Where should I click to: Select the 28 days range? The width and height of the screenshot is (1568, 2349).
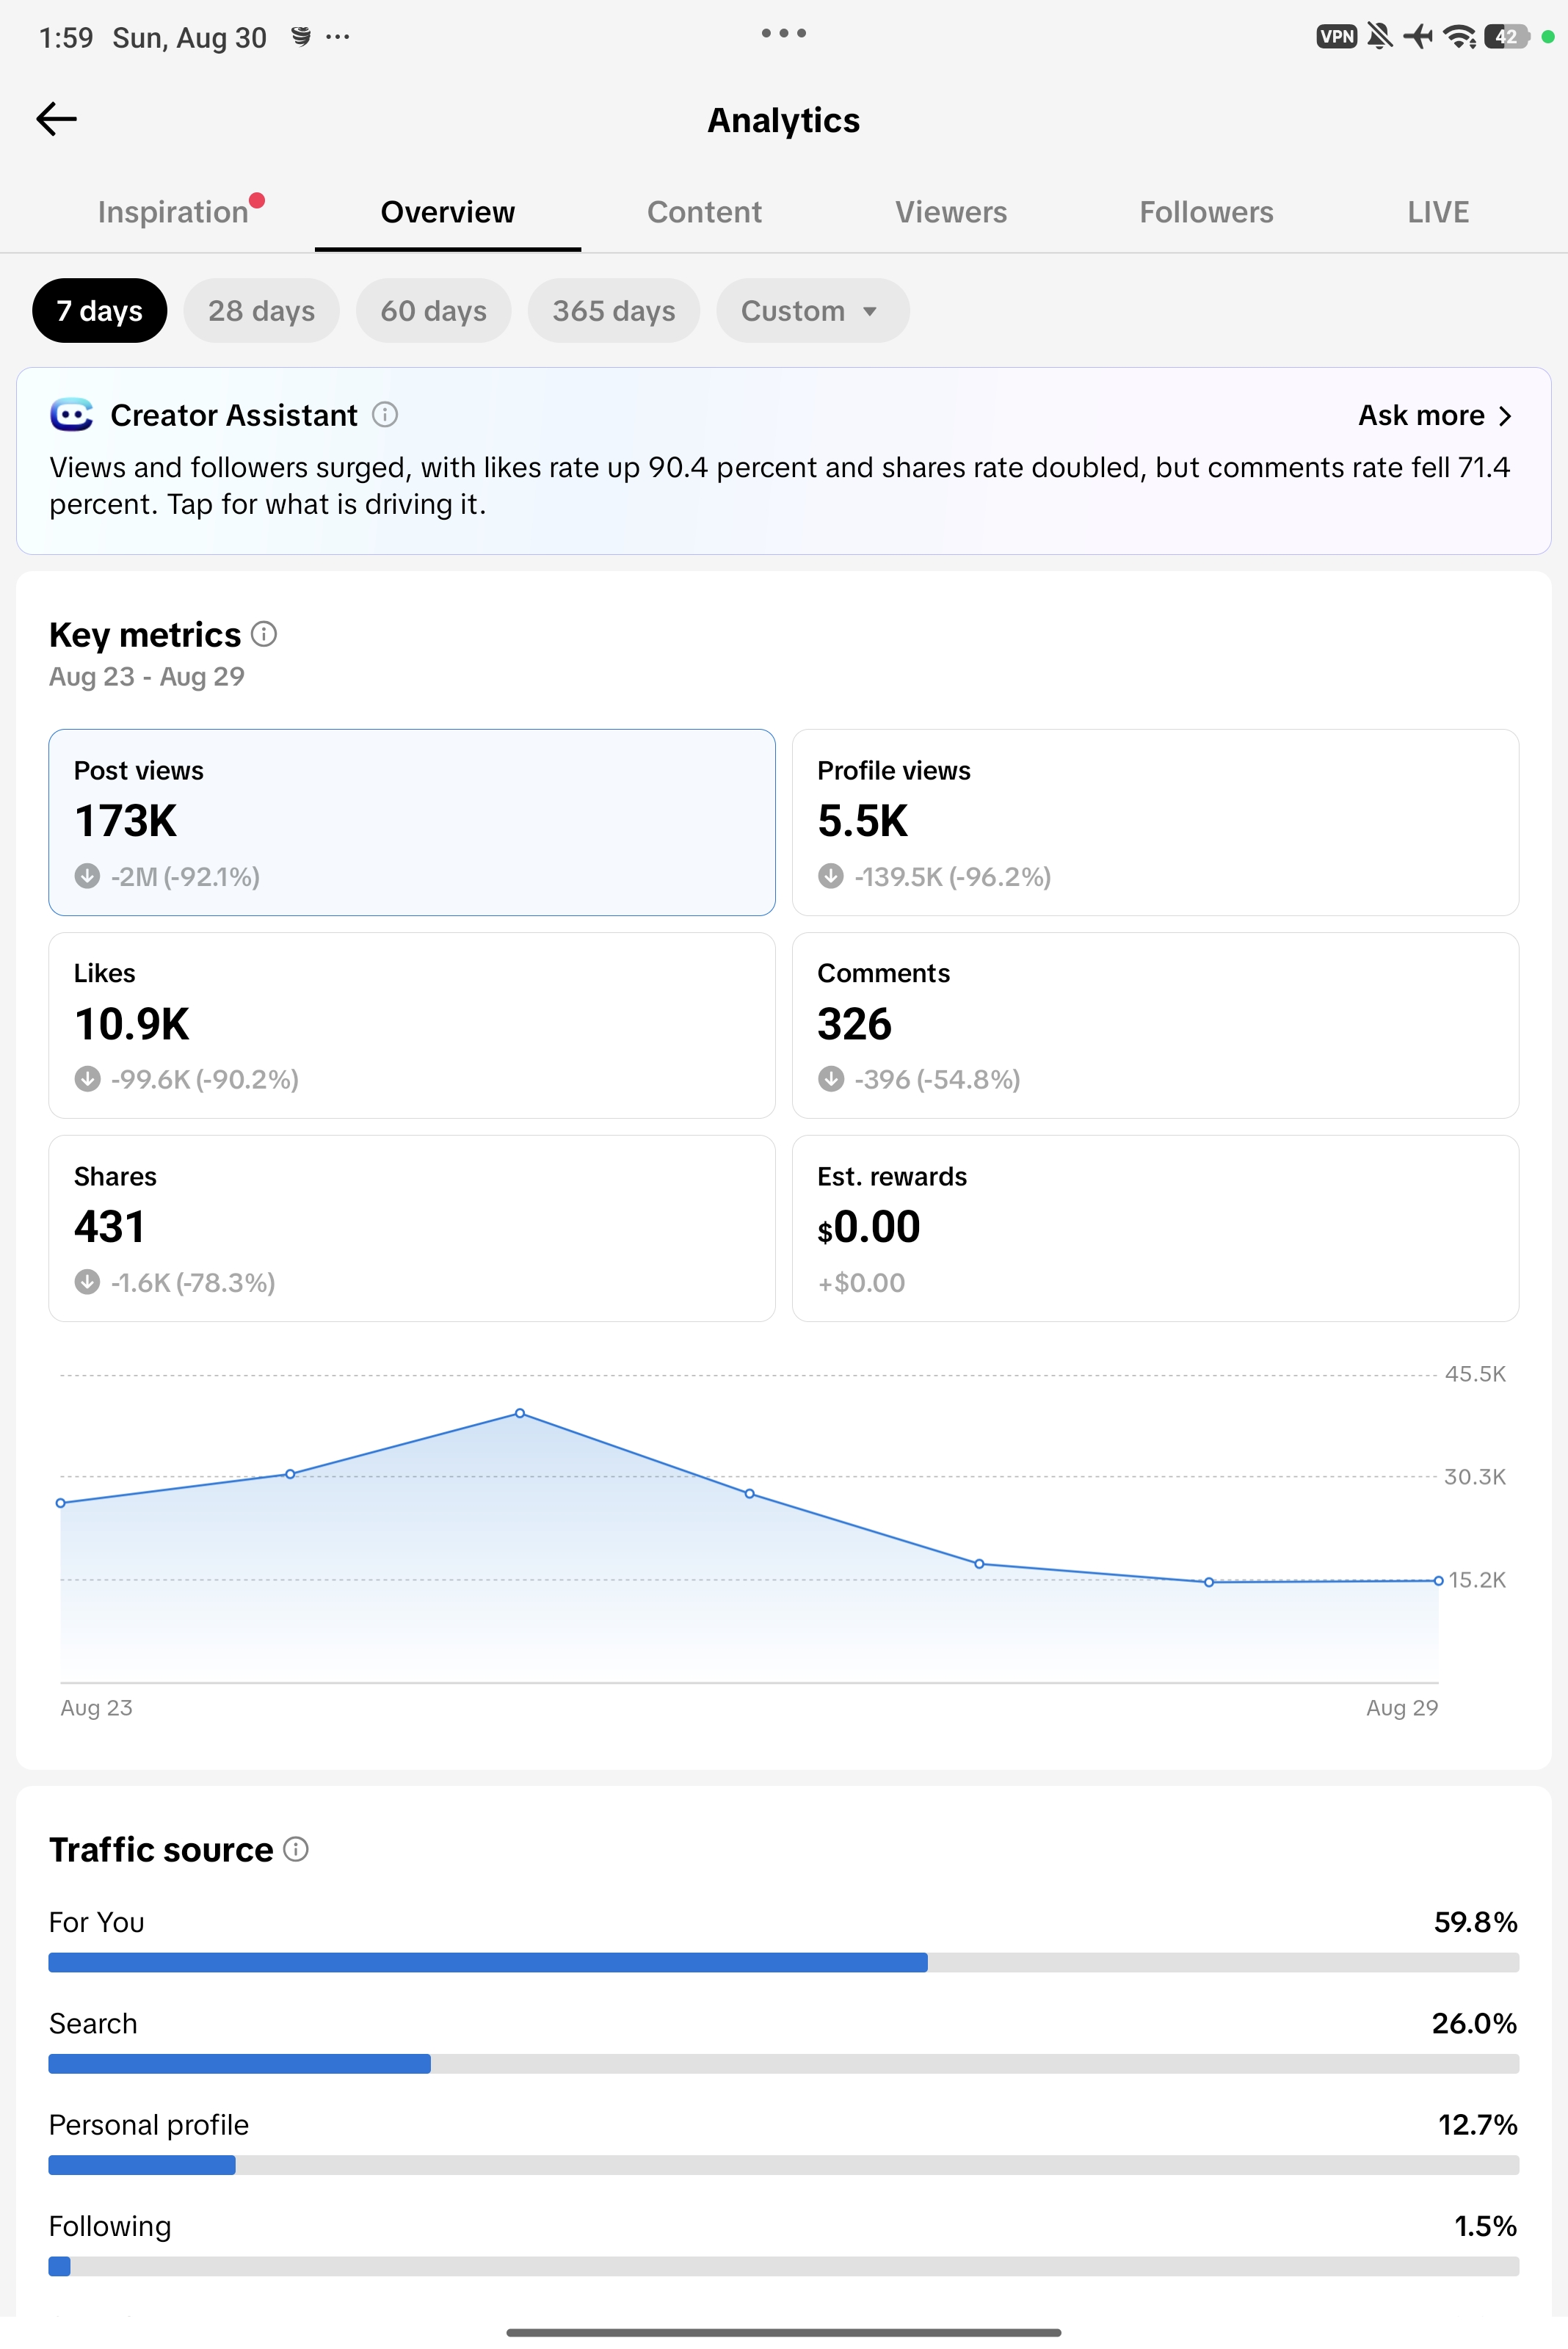point(261,311)
